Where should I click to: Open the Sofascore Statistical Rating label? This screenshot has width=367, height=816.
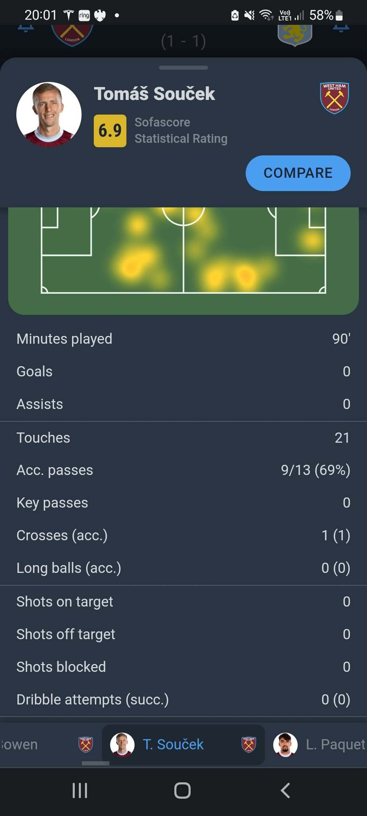pos(181,130)
